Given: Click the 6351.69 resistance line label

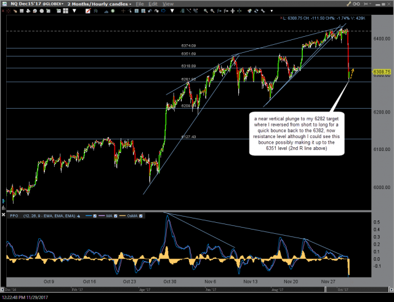Looking at the screenshot, I should [x=188, y=53].
